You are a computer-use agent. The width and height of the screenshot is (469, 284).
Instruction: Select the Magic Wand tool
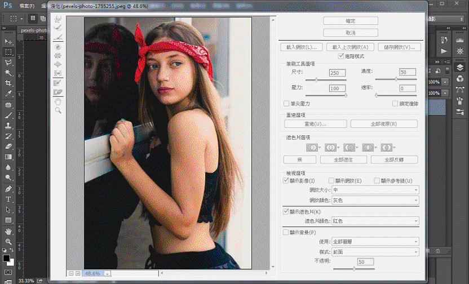(8, 73)
